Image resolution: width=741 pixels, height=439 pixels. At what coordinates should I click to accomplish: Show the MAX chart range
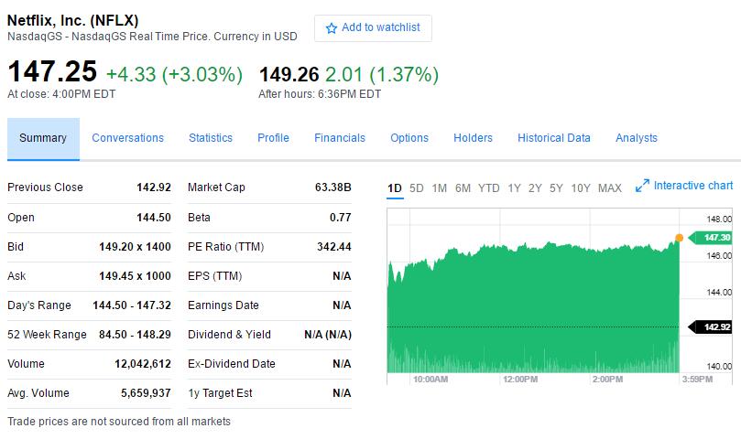[x=609, y=188]
